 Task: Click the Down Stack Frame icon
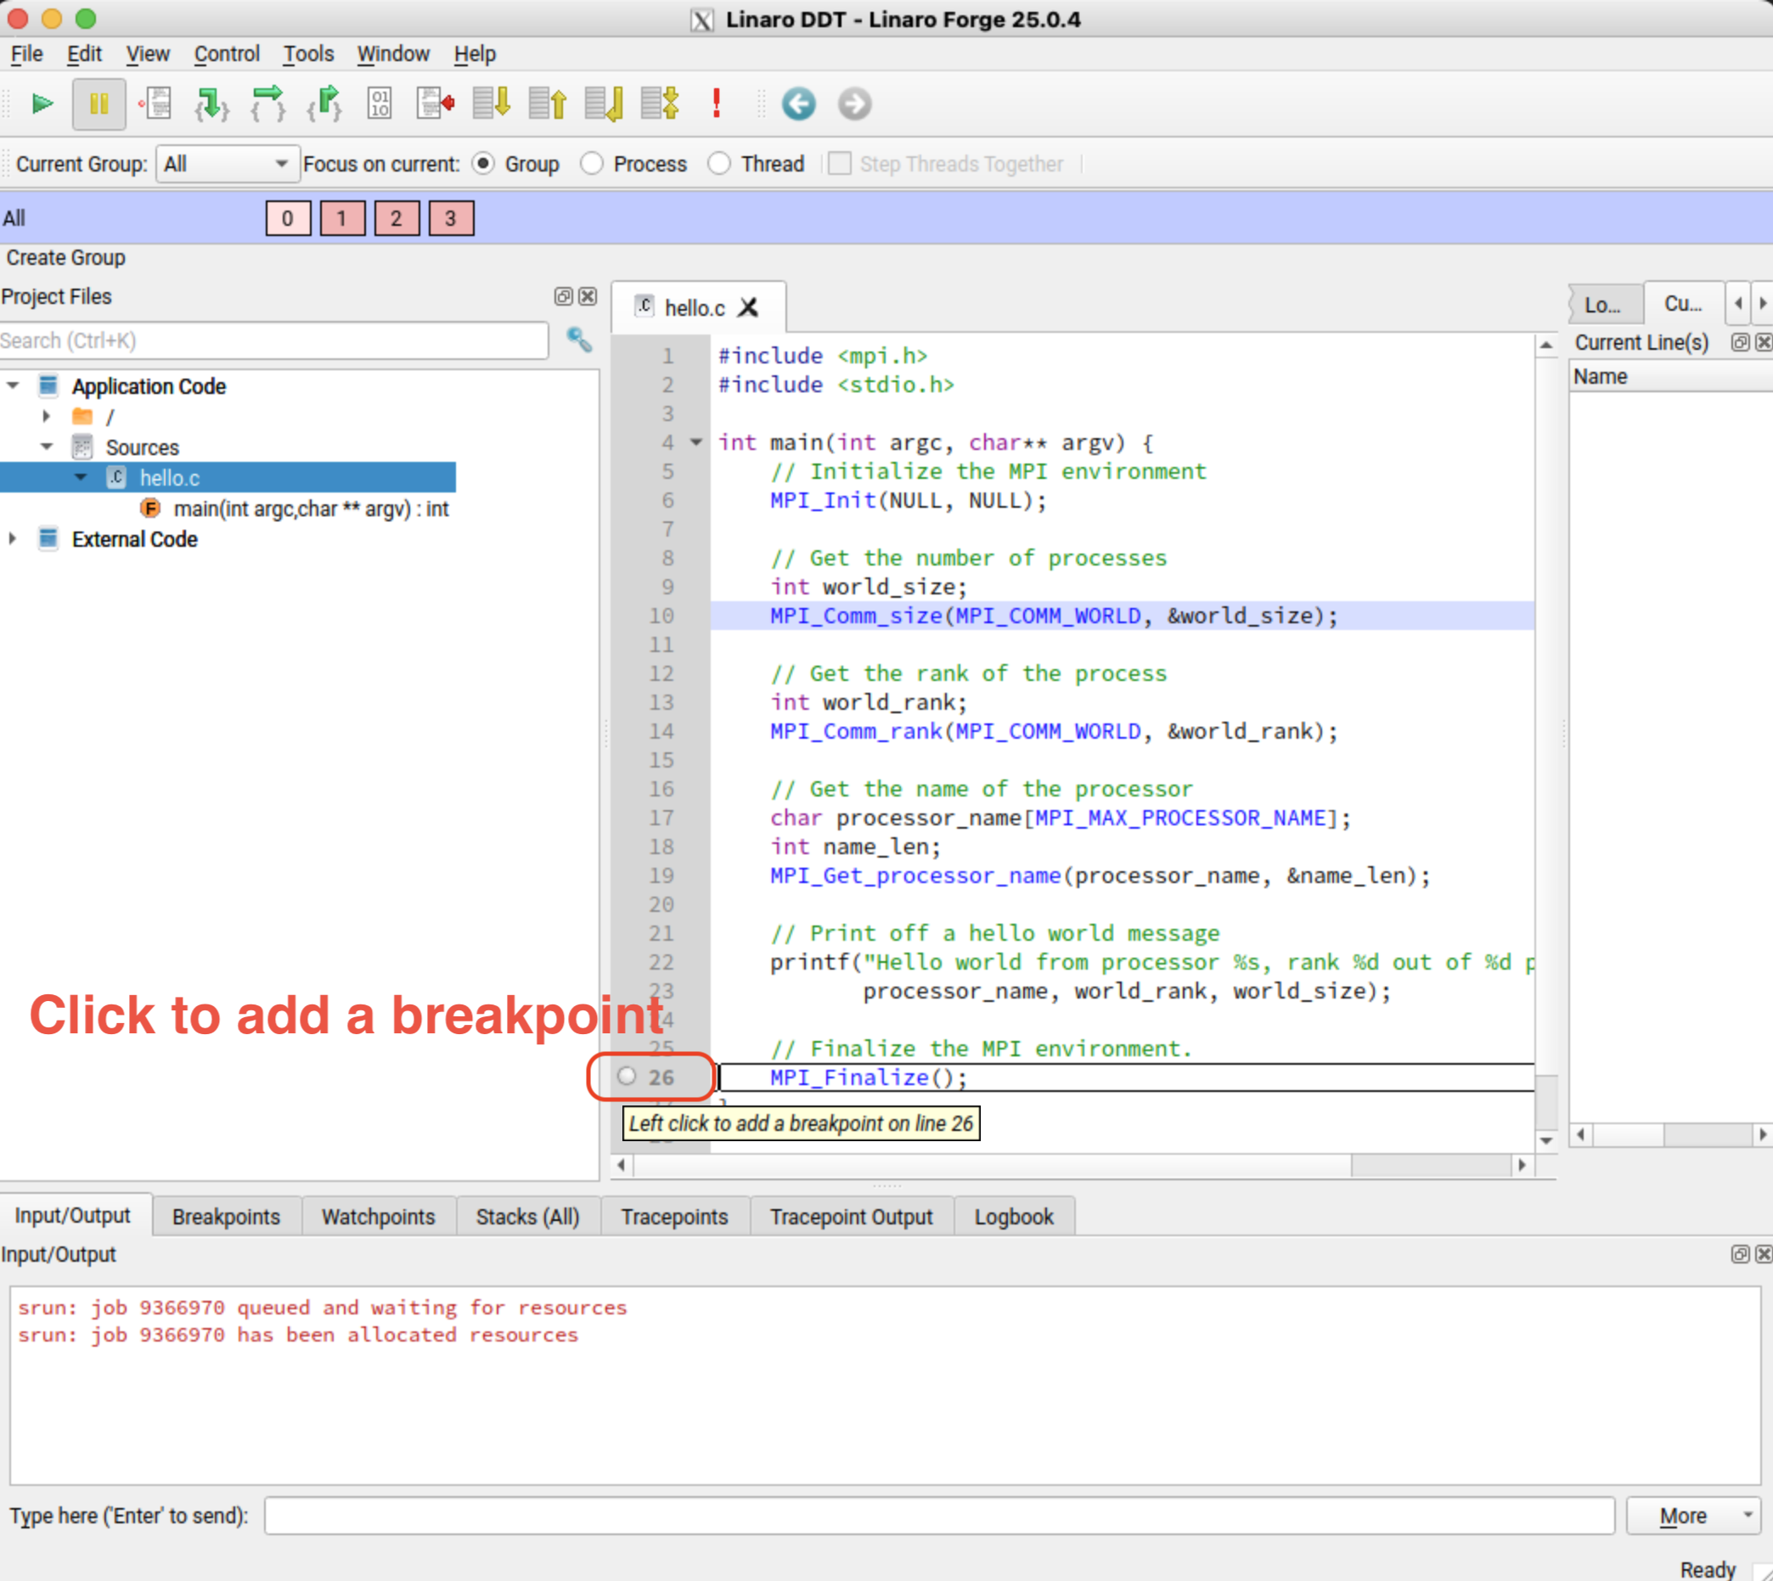[492, 104]
